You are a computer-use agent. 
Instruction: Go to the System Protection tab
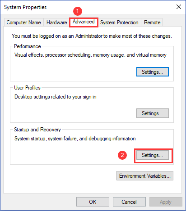(119, 22)
